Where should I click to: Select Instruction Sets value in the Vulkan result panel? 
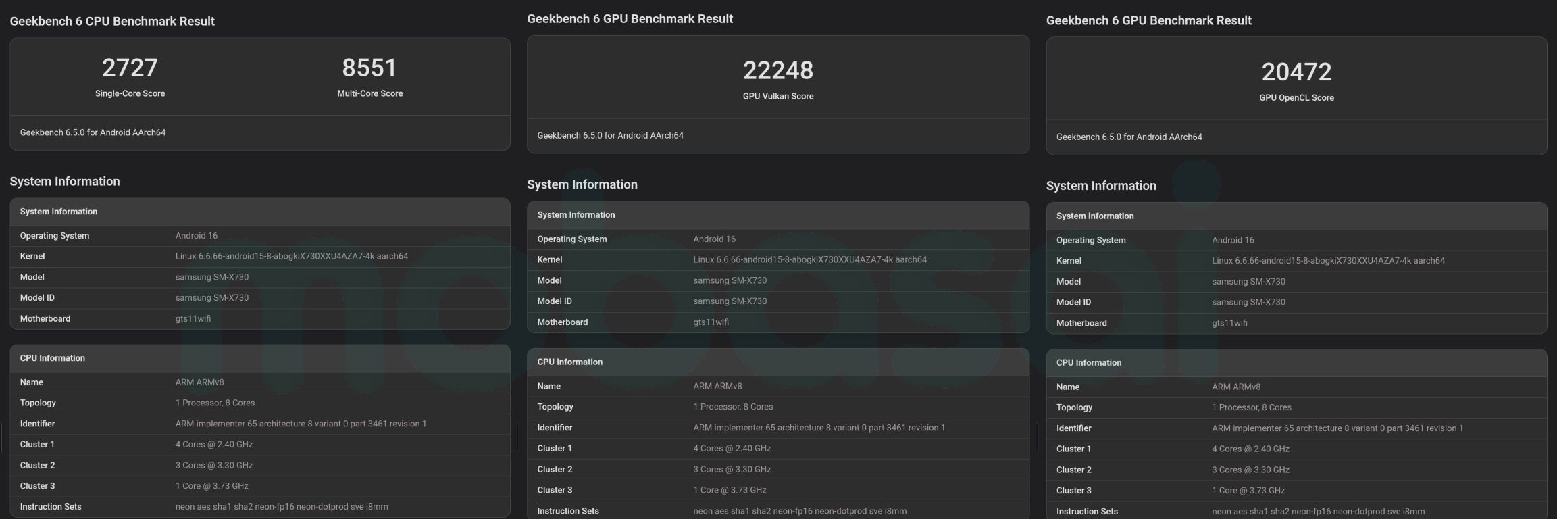click(800, 511)
